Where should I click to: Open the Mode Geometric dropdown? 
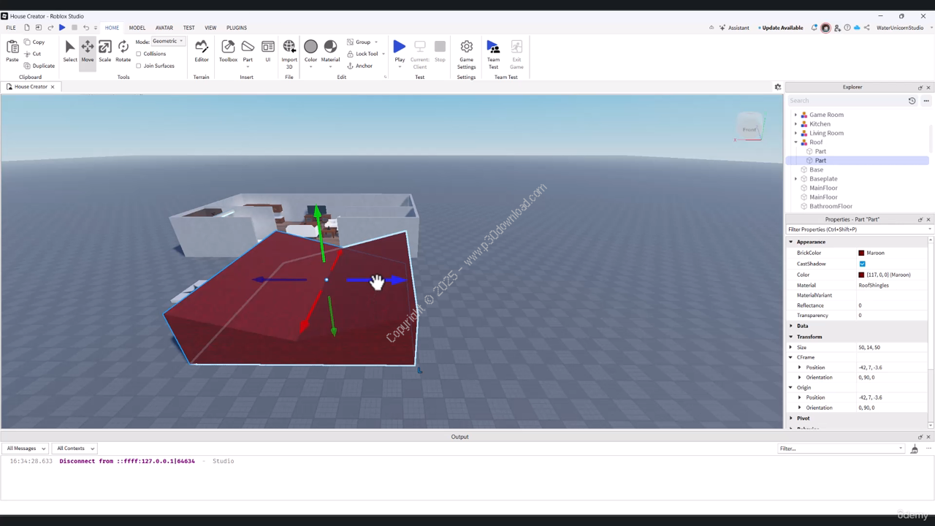(x=168, y=42)
